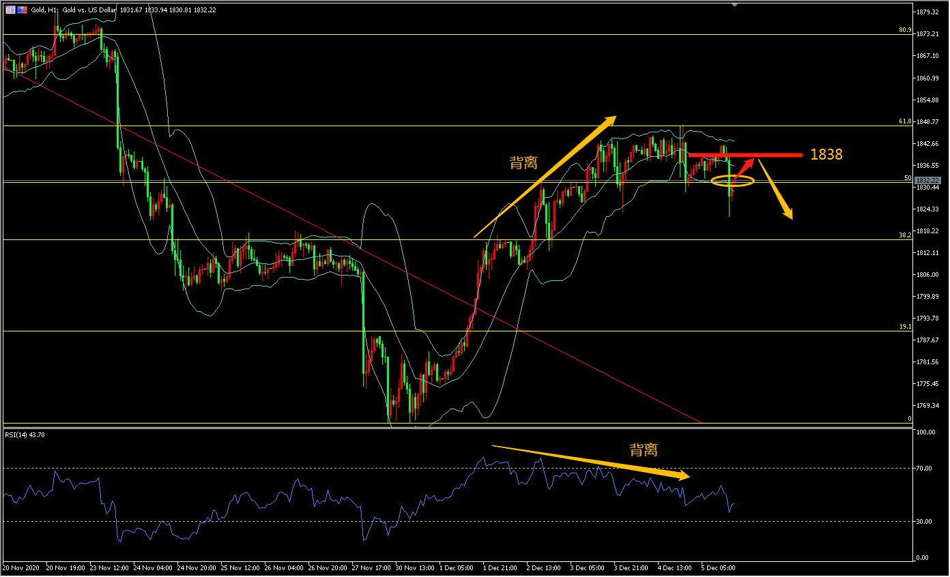Select the '3 Dec 21:00' time axis label

pos(632,567)
